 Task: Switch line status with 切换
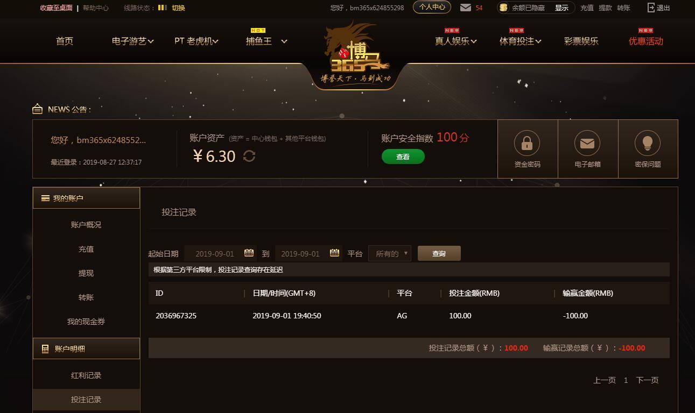pos(178,8)
